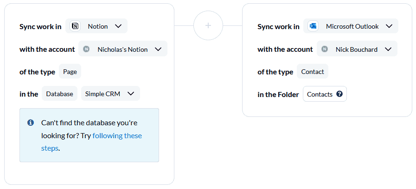The height and width of the screenshot is (189, 416).
Task: Open the Microsoft Outlook tool dropdown
Action: pyautogui.click(x=351, y=26)
